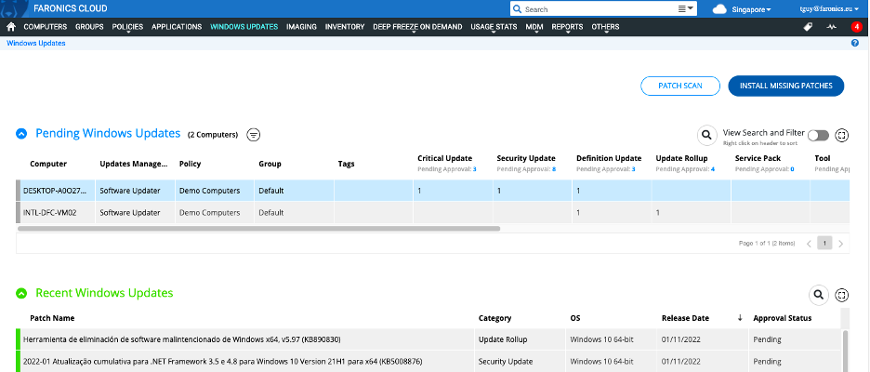Click page 1 button in pager
Screen dimensions: 870x372
pos(825,243)
